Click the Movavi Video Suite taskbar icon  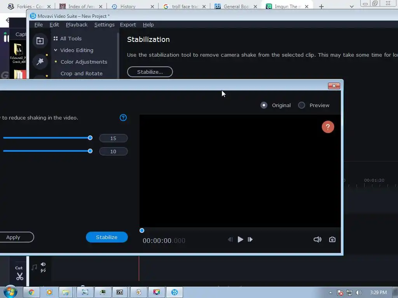pos(175,292)
